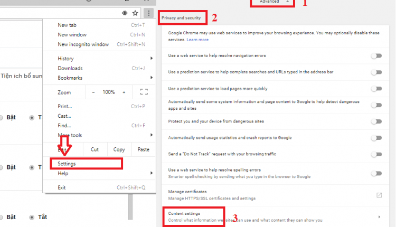Expand the More tools submenu arrow
Viewport: 396px width, 227px height.
152,135
